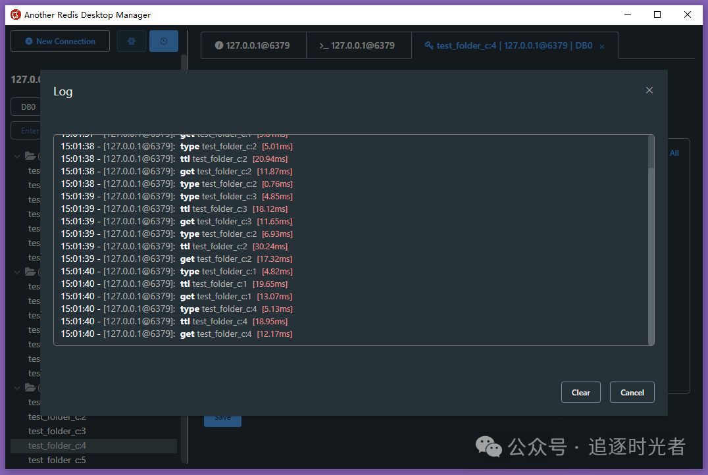Image resolution: width=708 pixels, height=475 pixels.
Task: Click log entry 'type test_folder_c:1 [4.82ms]'
Action: pyautogui.click(x=176, y=271)
